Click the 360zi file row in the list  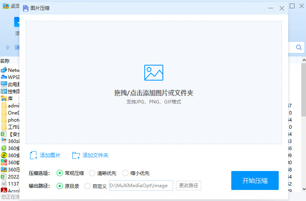[x=10, y=141]
